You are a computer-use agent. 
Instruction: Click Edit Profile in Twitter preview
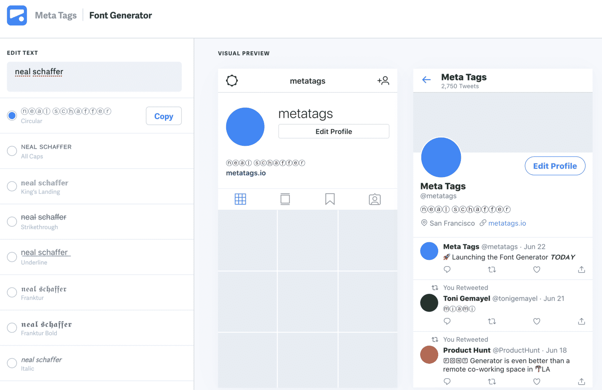pos(555,166)
